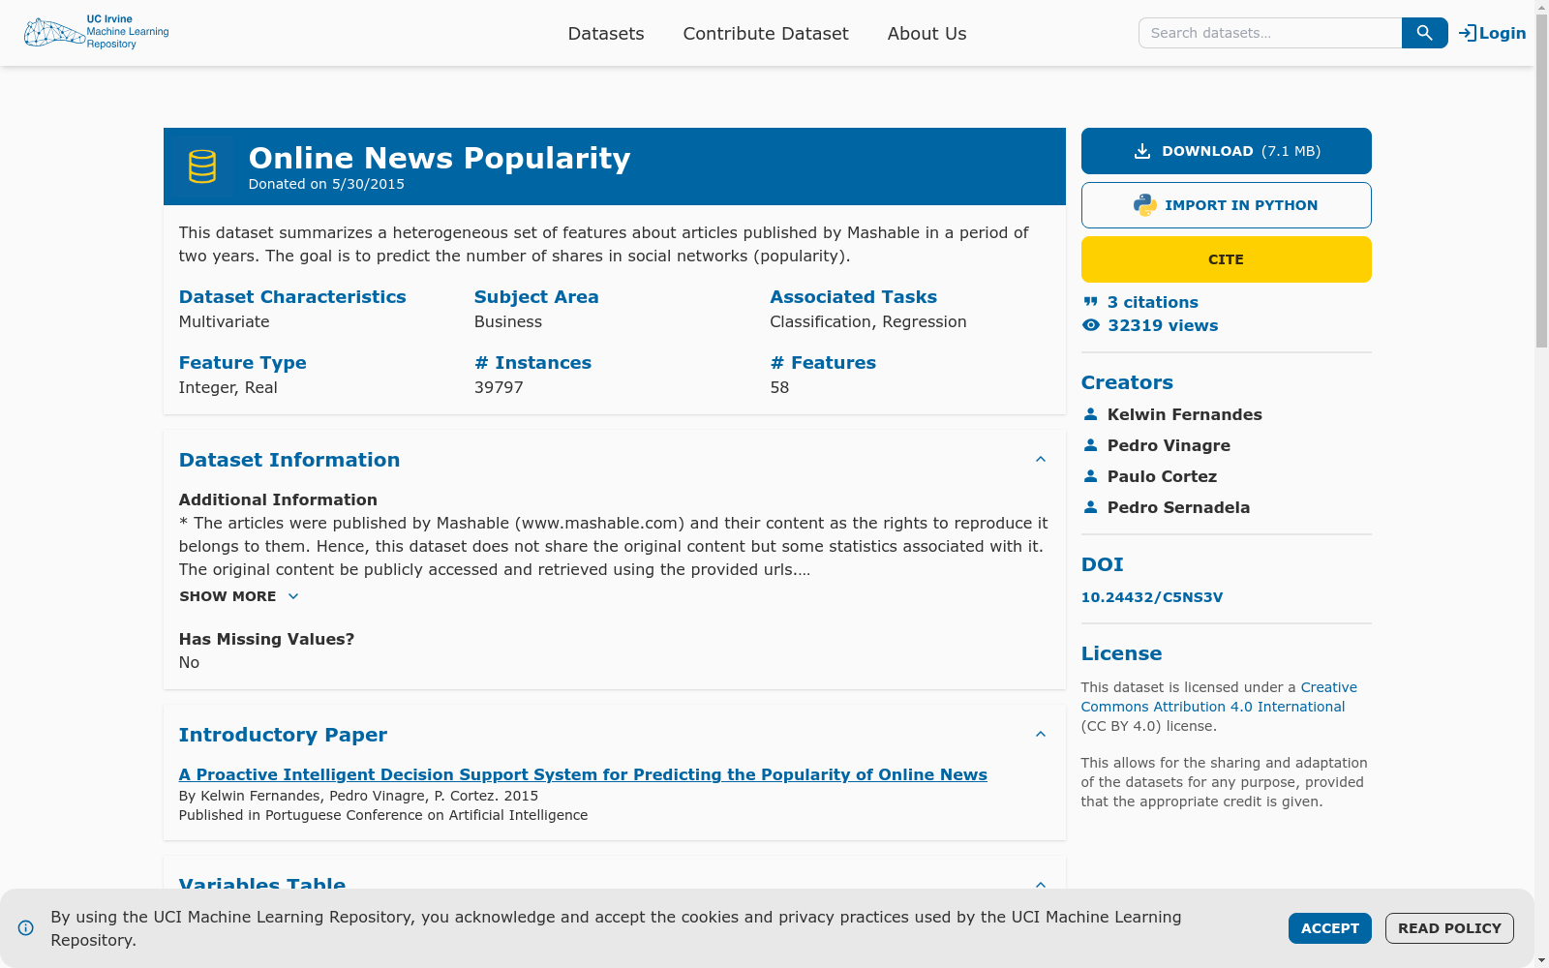1549x968 pixels.
Task: Click the Has Missing Values? label
Action: pyautogui.click(x=267, y=639)
